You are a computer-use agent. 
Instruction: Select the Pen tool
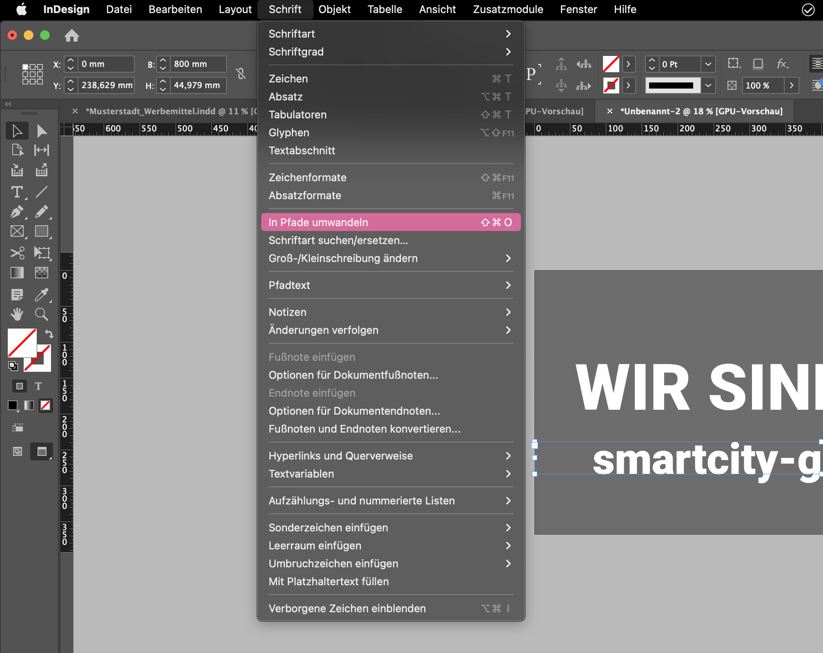(17, 212)
